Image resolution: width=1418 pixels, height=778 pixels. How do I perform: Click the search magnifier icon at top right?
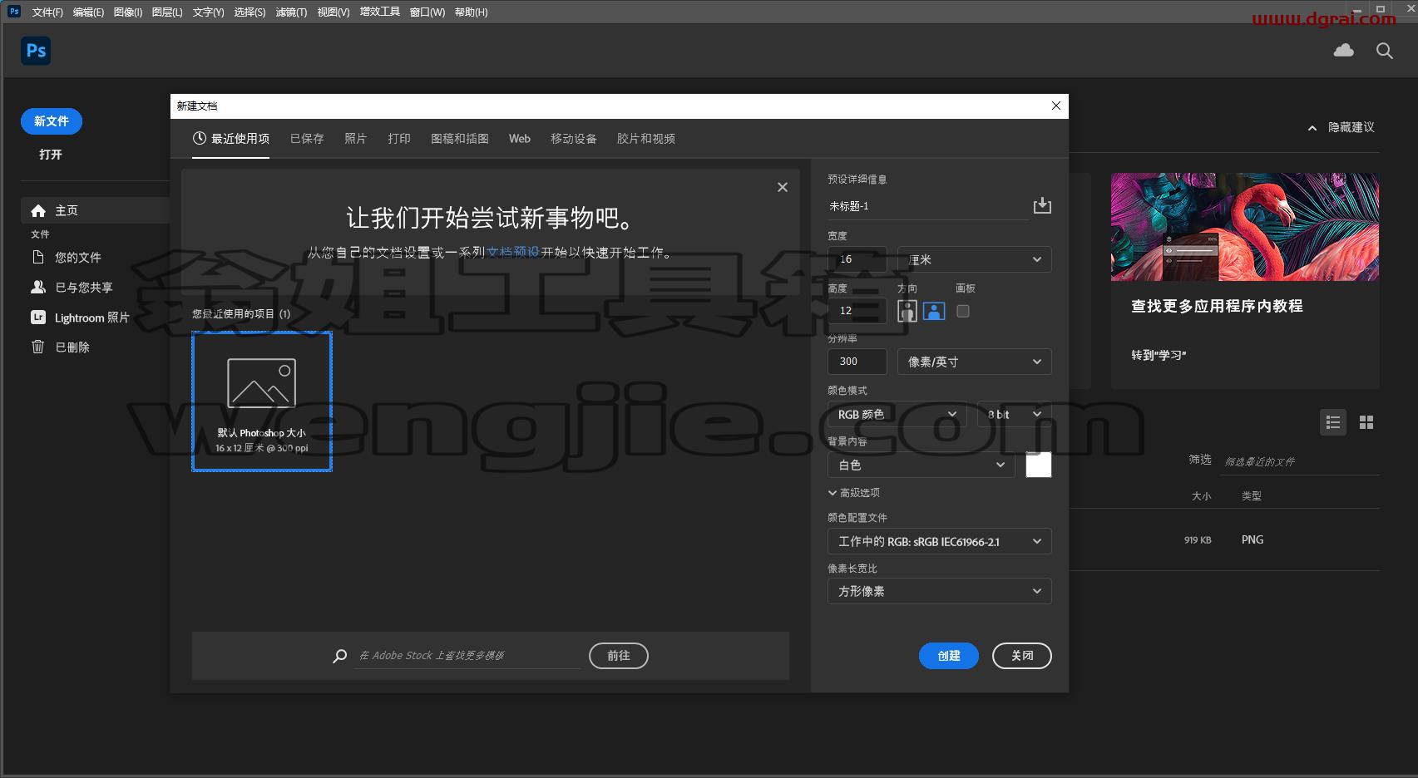click(x=1385, y=51)
